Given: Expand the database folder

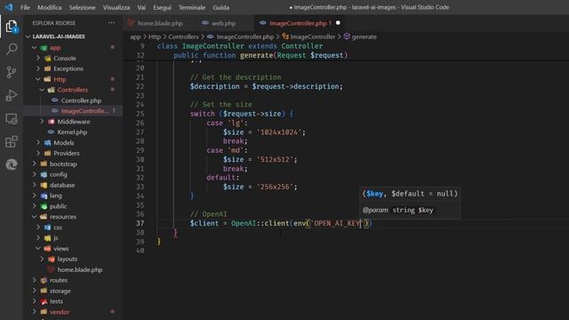Looking at the screenshot, I should tap(34, 185).
